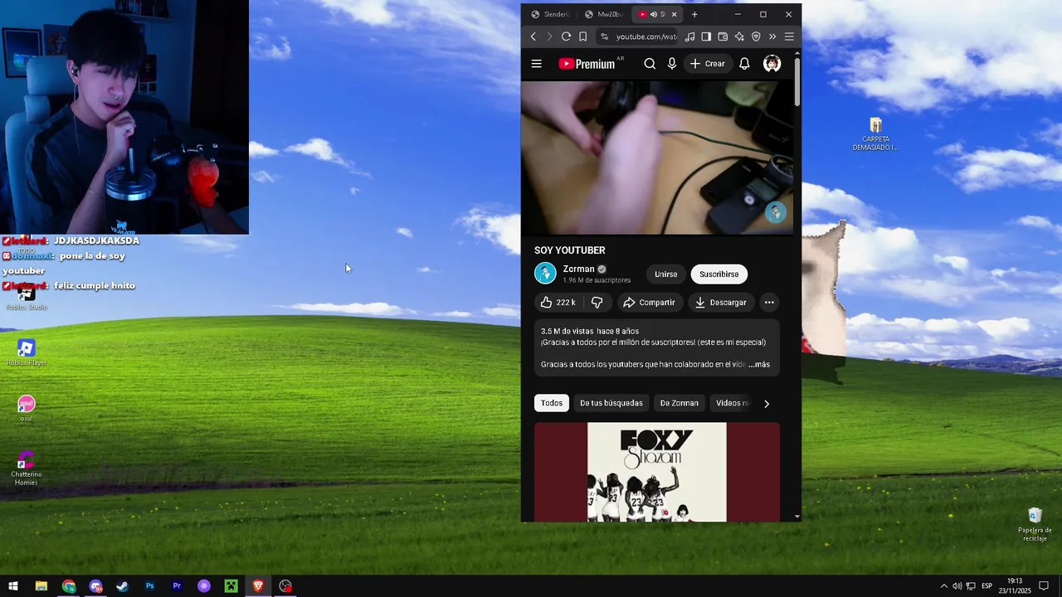
Task: Select the Roblox Studio desktop icon
Action: [27, 297]
